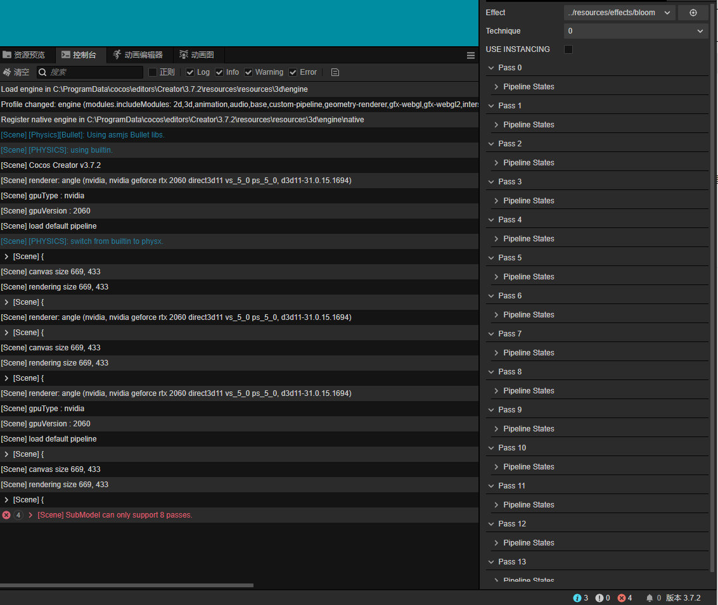Viewport: 718px width, 605px height.
Task: Expand the last [Scene] { log entry
Action: click(x=6, y=500)
